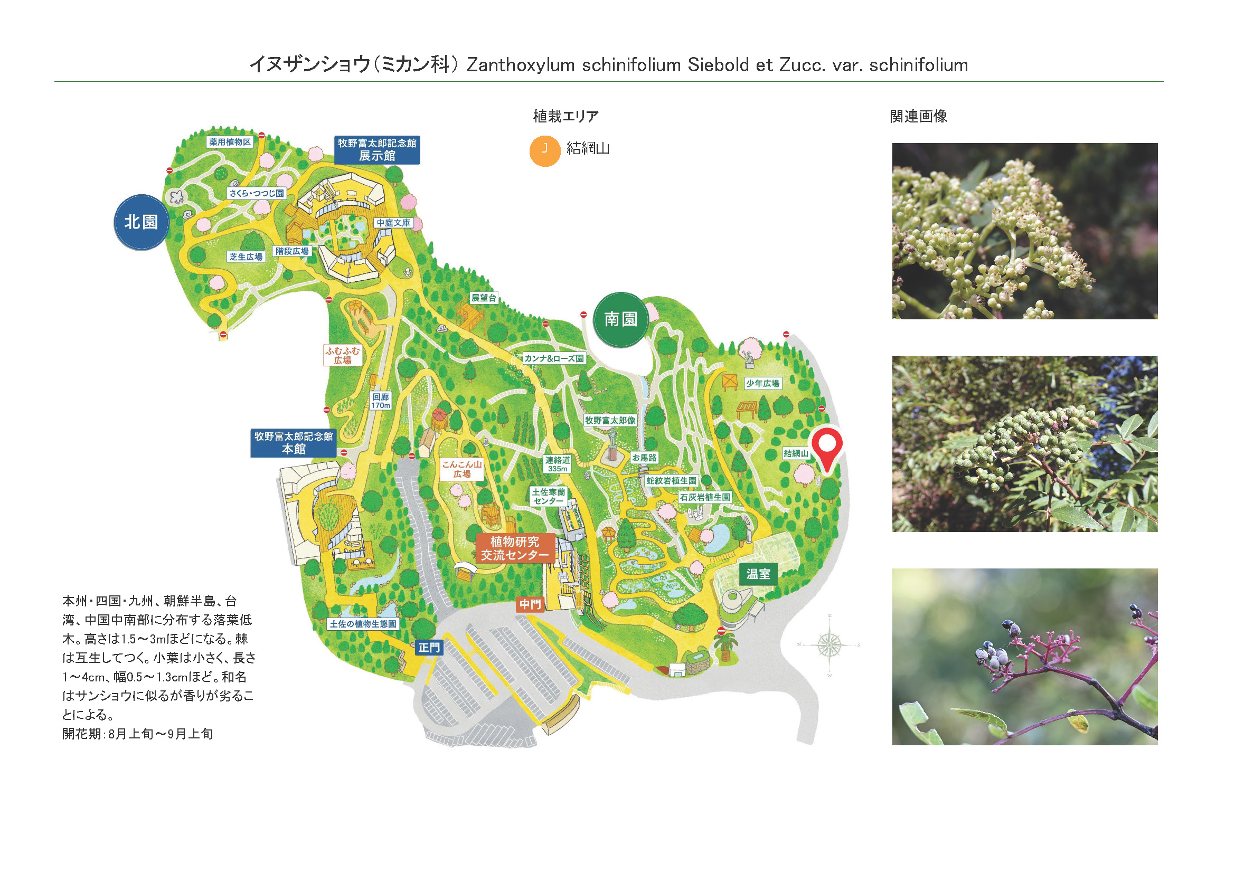Select 牧野富太郎記念館 展示館 label
This screenshot has height=873, width=1235.
pyautogui.click(x=376, y=150)
